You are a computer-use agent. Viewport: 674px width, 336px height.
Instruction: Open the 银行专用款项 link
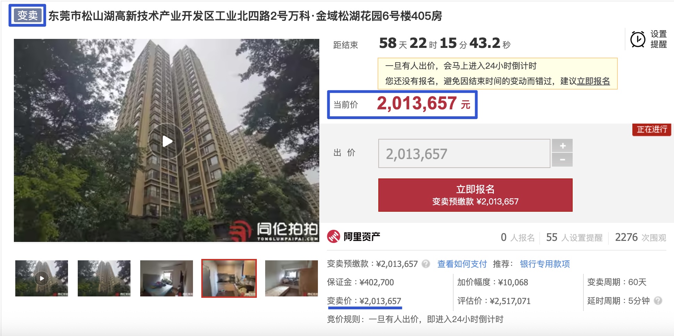coord(545,264)
